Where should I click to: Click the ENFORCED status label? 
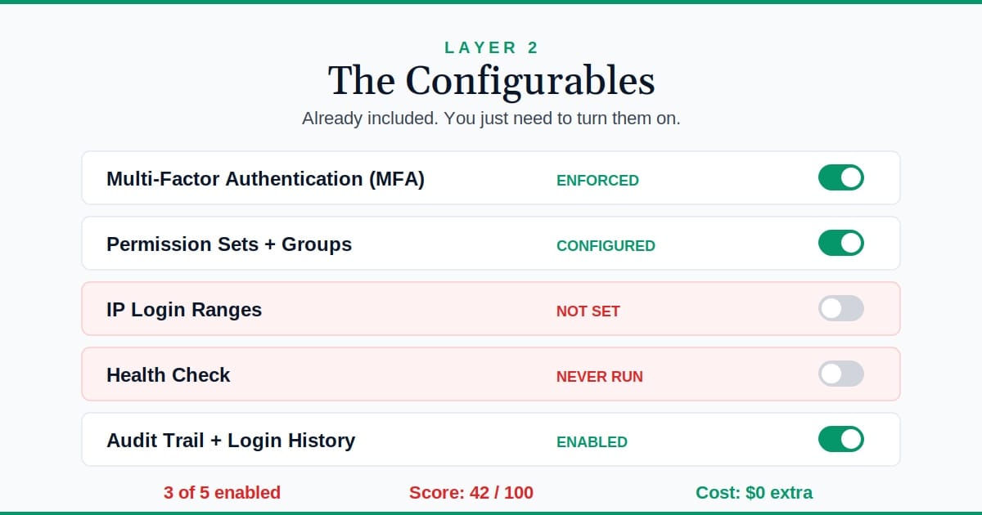[597, 181]
